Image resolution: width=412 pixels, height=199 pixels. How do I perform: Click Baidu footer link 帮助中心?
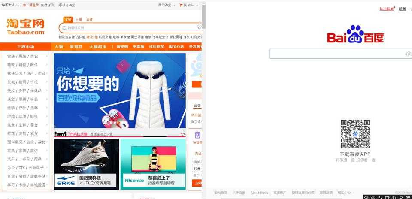click(x=344, y=193)
